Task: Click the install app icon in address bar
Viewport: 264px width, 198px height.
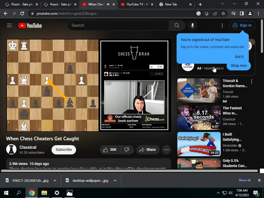Action: point(207,13)
